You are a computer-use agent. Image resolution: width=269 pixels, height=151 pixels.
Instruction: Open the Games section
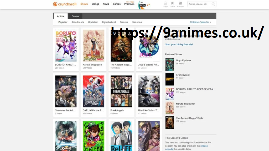[116, 4]
